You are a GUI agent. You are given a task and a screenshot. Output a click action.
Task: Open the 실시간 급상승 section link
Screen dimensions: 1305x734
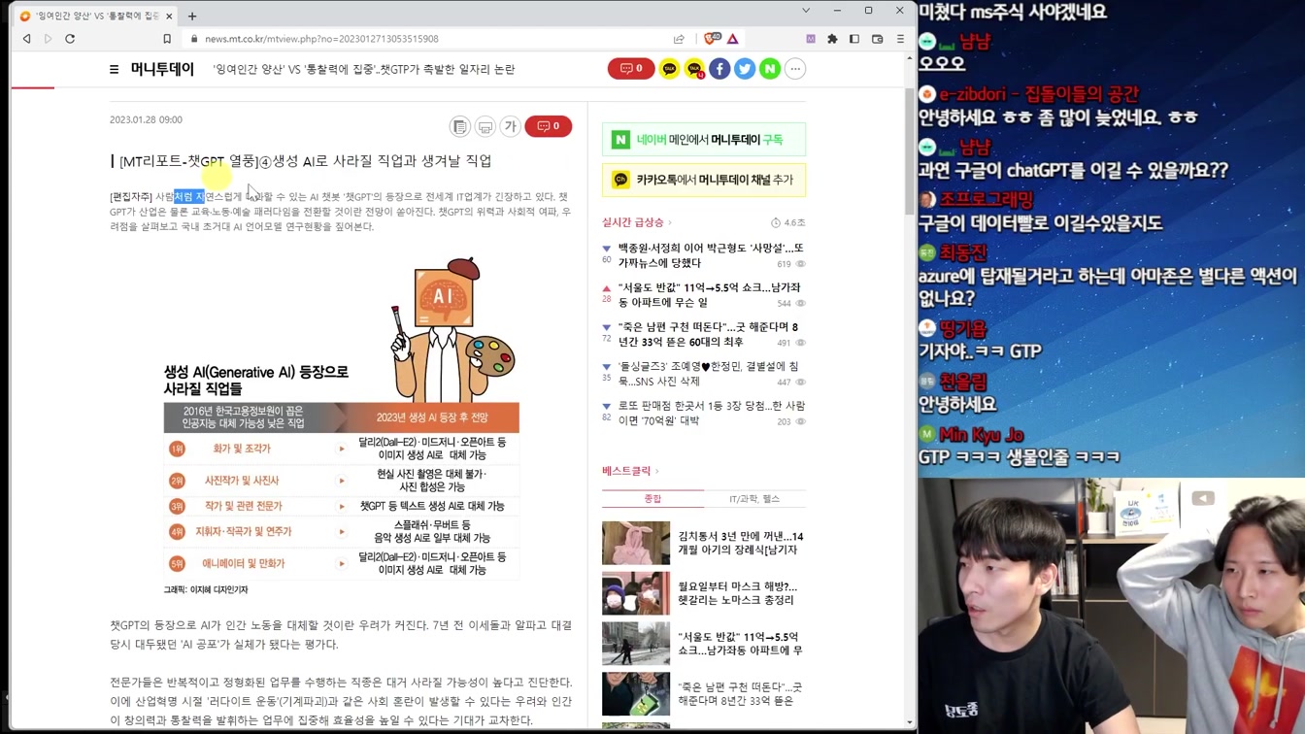coord(637,222)
